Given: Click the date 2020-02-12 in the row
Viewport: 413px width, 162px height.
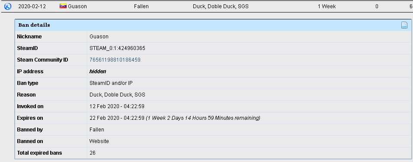Looking at the screenshot, I should [x=32, y=6].
